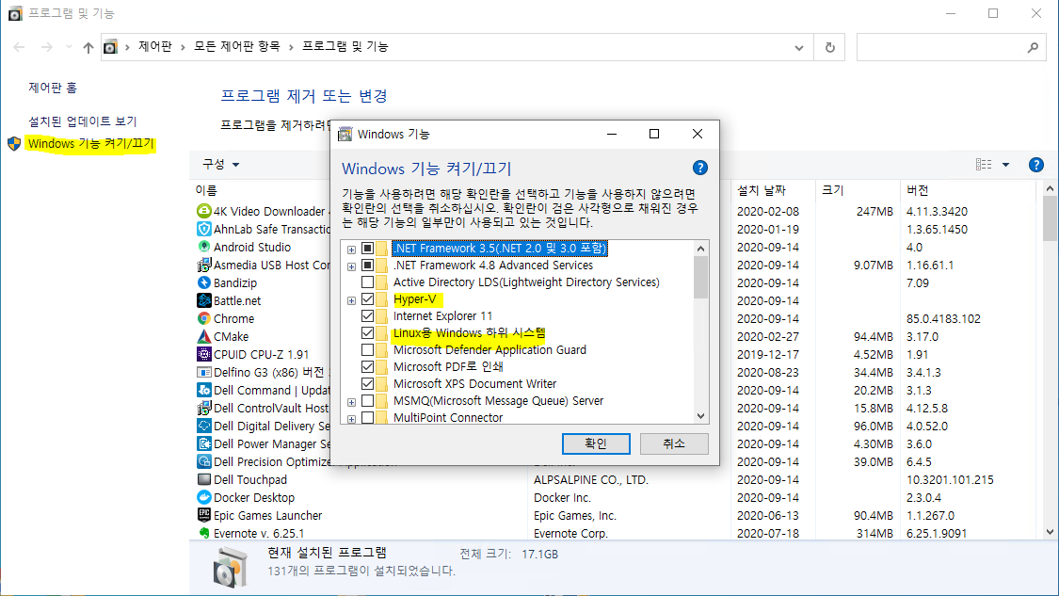This screenshot has height=596, width=1059.
Task: Sort by 이름 column header
Action: (x=206, y=190)
